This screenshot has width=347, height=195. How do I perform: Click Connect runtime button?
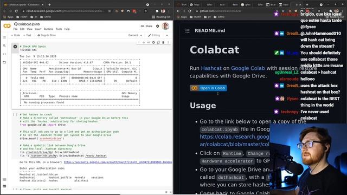coord(133,35)
